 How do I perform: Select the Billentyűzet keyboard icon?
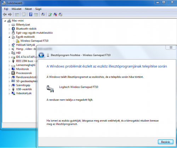(13, 25)
